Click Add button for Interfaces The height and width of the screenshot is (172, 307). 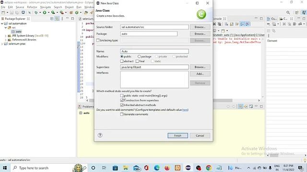pyautogui.click(x=200, y=74)
